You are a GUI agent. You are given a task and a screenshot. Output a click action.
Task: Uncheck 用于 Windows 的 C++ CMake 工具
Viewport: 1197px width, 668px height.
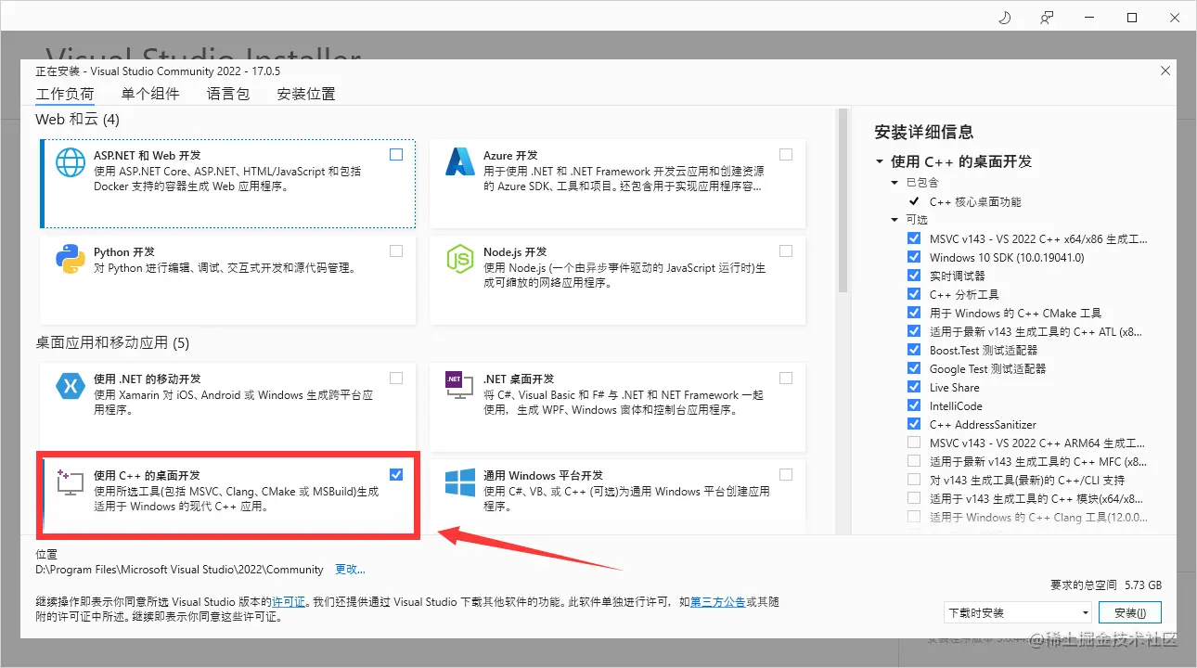pos(914,313)
